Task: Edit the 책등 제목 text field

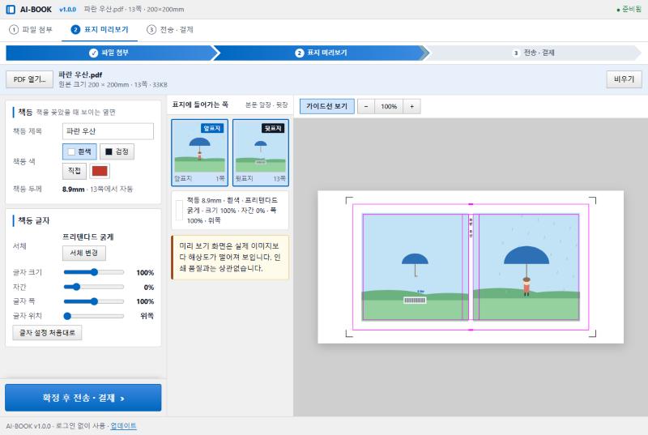Action: (108, 131)
